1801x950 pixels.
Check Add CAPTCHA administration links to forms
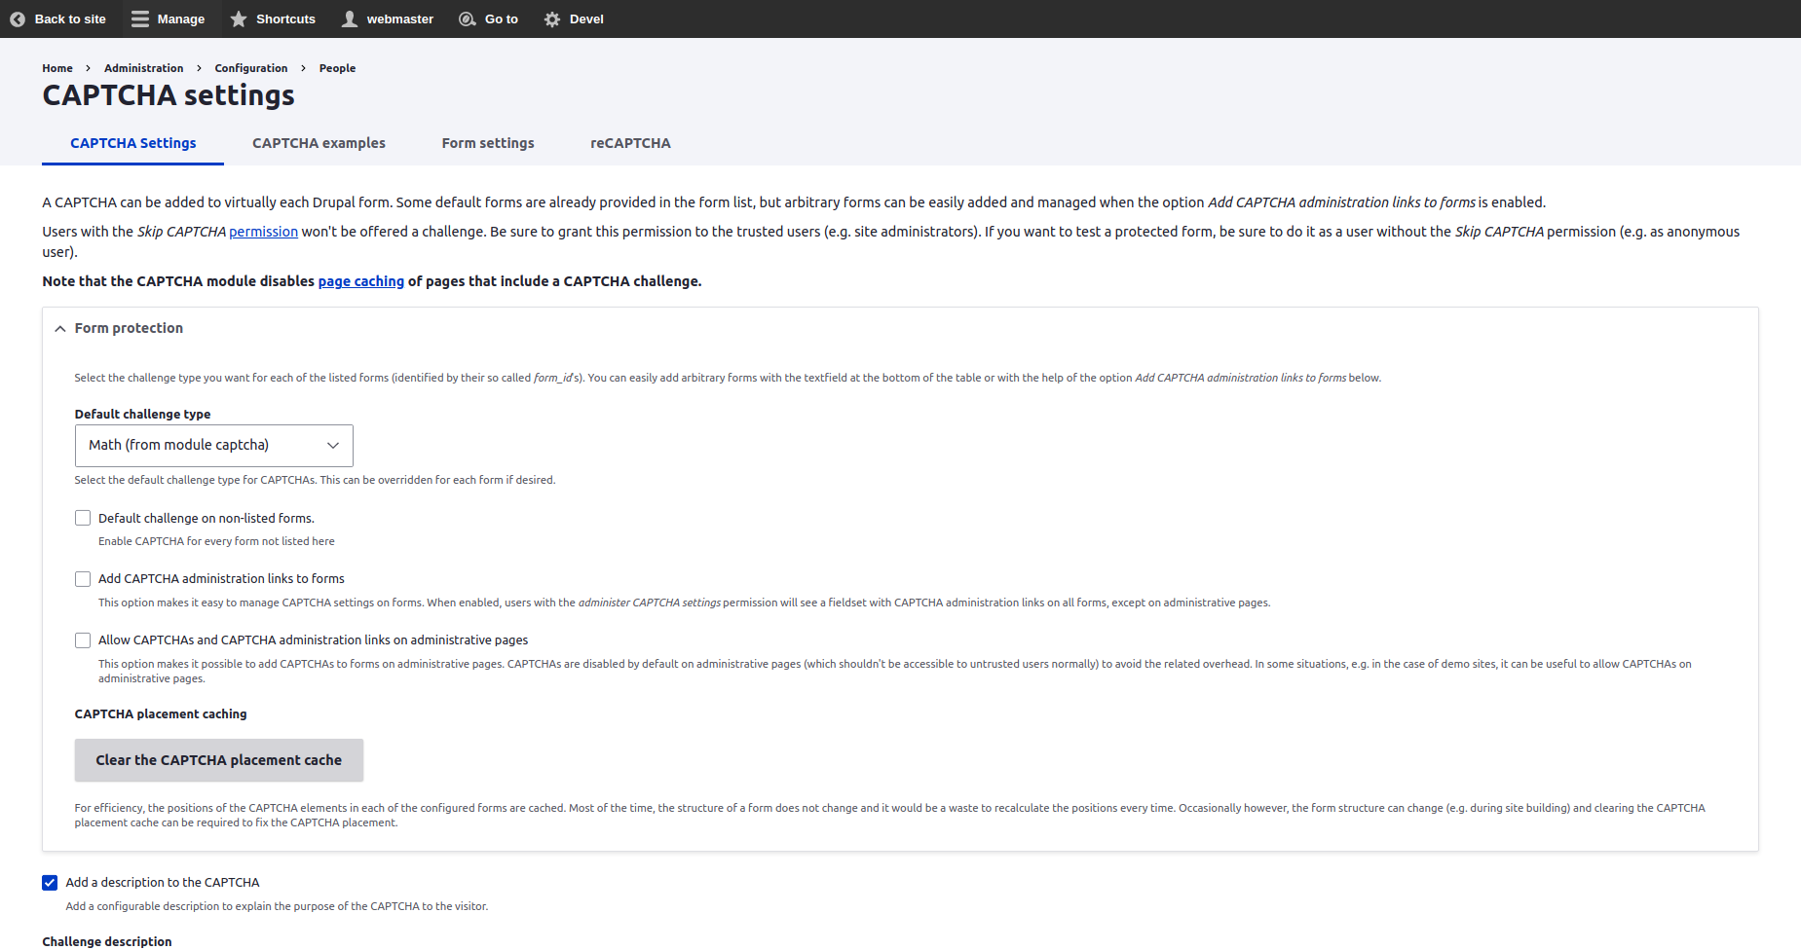point(83,579)
